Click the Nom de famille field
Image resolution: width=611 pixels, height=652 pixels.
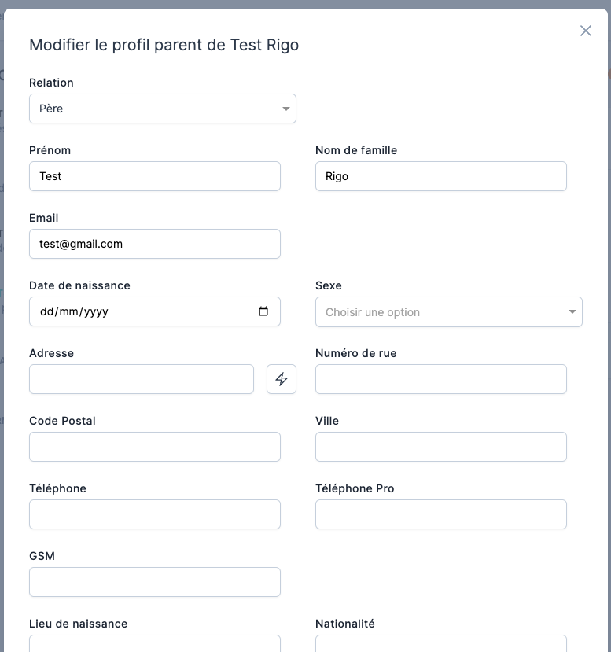click(440, 176)
